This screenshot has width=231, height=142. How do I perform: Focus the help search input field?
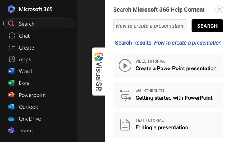(x=150, y=26)
